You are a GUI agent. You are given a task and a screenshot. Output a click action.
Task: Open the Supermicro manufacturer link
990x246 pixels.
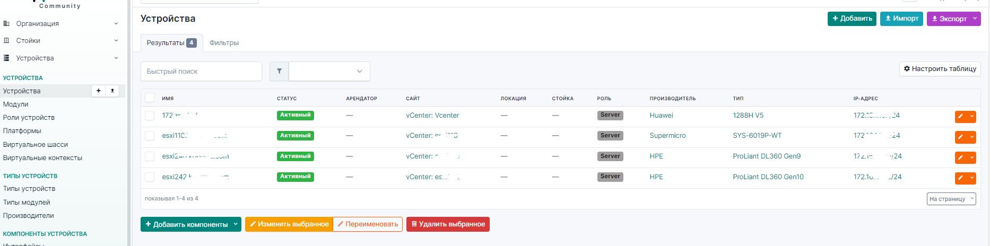[667, 136]
